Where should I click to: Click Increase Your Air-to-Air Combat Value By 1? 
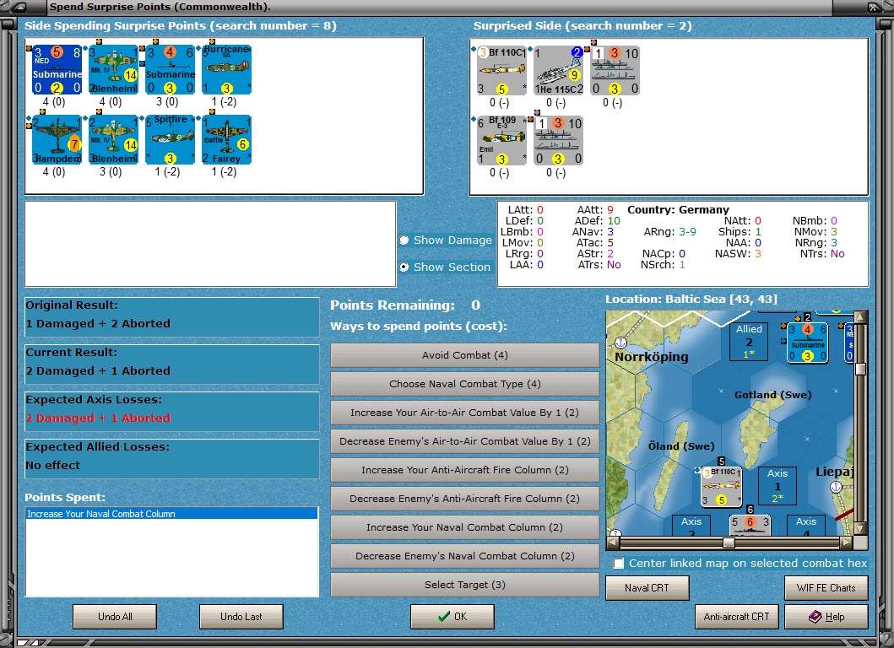(464, 413)
